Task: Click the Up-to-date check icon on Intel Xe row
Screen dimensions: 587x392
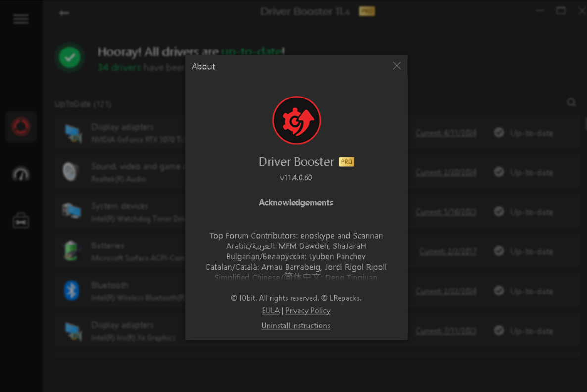Action: coord(499,331)
